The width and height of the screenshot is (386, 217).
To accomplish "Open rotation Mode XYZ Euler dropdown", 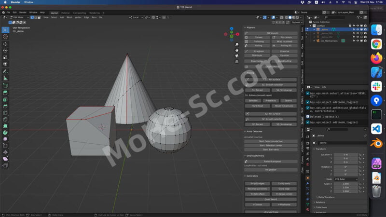I will tap(345, 179).
